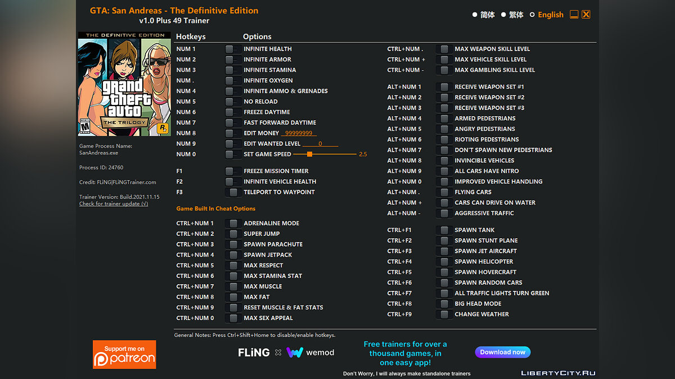
Task: Toggle Receive Weapon Set #2
Action: click(x=444, y=98)
